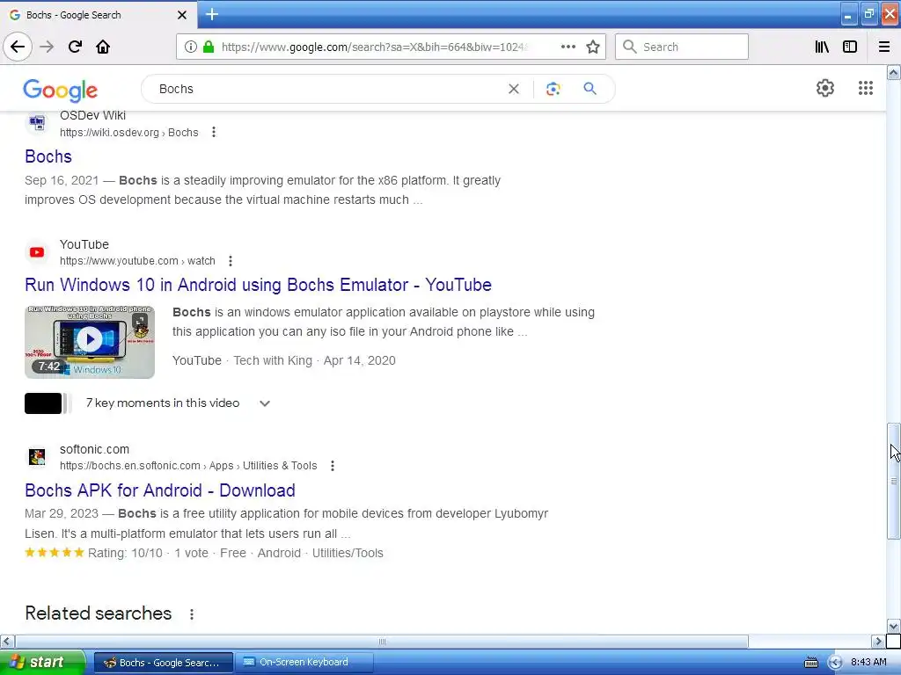Click the 'Rating: 10/10' text
This screenshot has height=675, width=901.
click(x=125, y=554)
